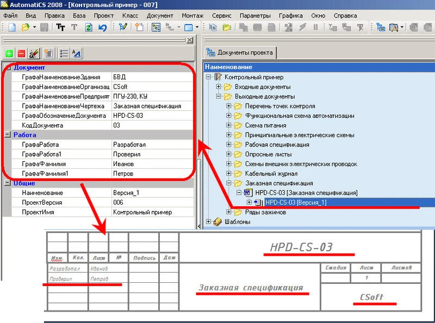Image resolution: width=435 pixels, height=323 pixels.
Task: Click the brush edit icon in properties panel
Action: click(x=34, y=53)
